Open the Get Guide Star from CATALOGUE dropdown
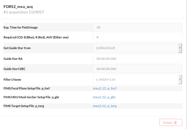This screenshot has height=129, width=187. pyautogui.click(x=136, y=48)
